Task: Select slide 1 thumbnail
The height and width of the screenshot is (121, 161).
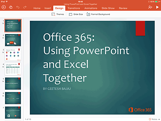Action: pyautogui.click(x=13, y=25)
